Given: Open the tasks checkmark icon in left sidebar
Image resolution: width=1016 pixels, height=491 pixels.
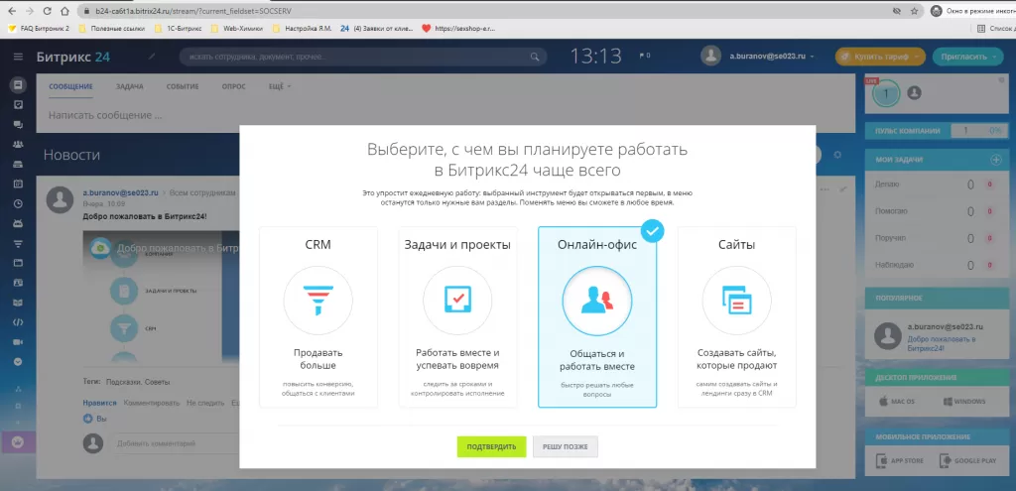Looking at the screenshot, I should click(x=18, y=104).
